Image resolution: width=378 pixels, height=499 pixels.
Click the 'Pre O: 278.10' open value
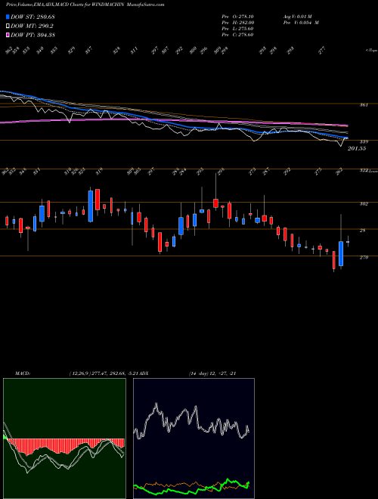coord(237,17)
